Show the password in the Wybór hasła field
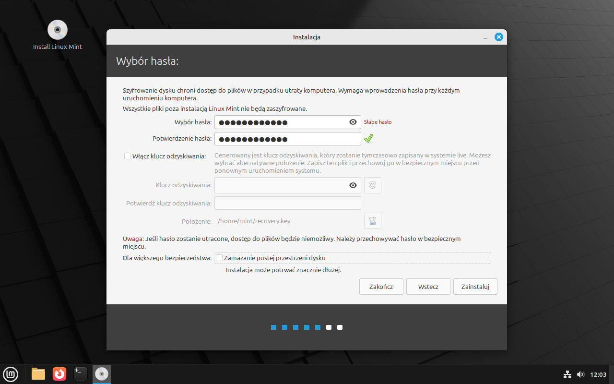Image resolution: width=614 pixels, height=384 pixels. point(353,122)
